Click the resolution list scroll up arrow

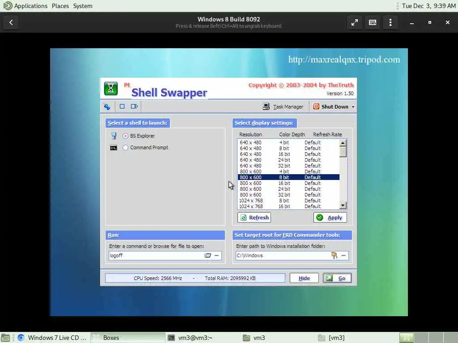(x=343, y=143)
